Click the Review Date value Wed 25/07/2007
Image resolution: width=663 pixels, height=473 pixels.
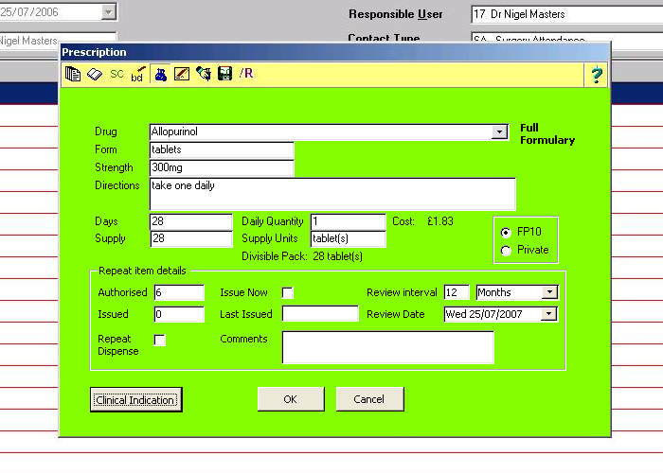point(484,314)
